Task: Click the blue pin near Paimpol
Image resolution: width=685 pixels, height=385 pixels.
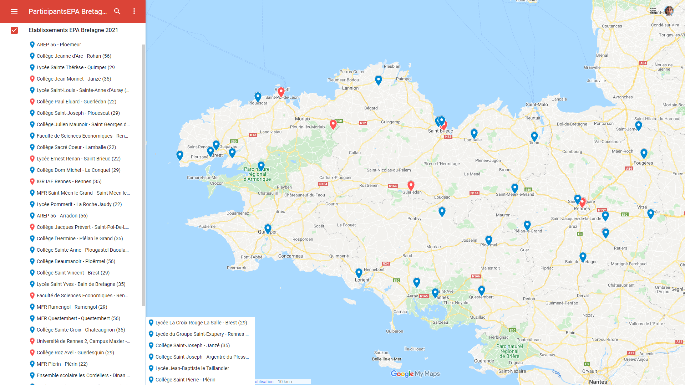Action: (x=379, y=80)
